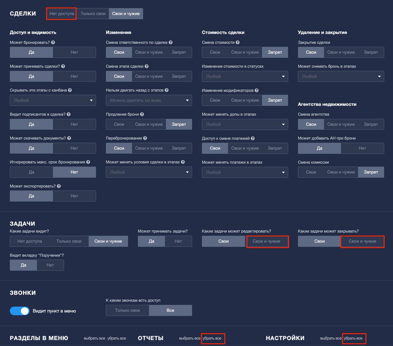Allow editing 'Свои и чужие' tasks

click(266, 241)
